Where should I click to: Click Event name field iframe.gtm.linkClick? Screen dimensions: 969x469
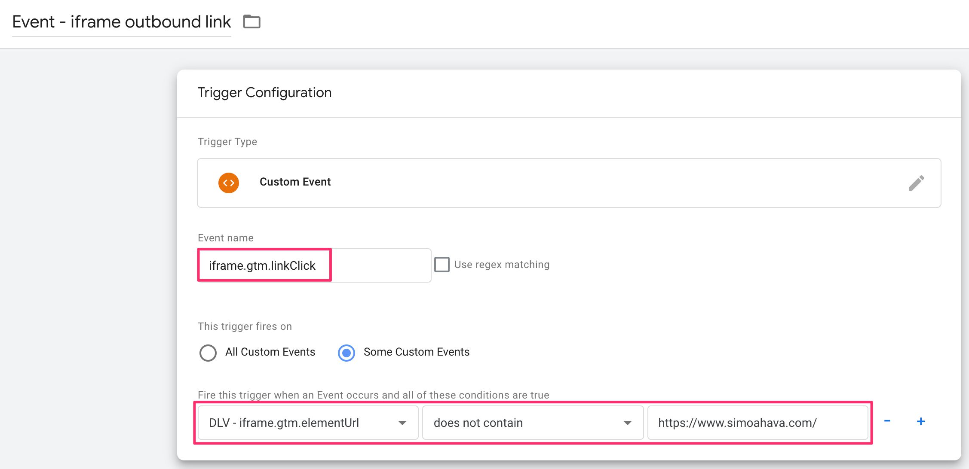coord(314,265)
